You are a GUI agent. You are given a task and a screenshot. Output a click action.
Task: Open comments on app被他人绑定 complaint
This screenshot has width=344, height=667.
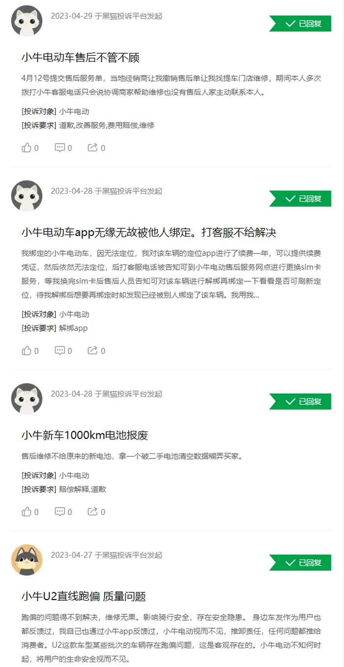pyautogui.click(x=63, y=351)
